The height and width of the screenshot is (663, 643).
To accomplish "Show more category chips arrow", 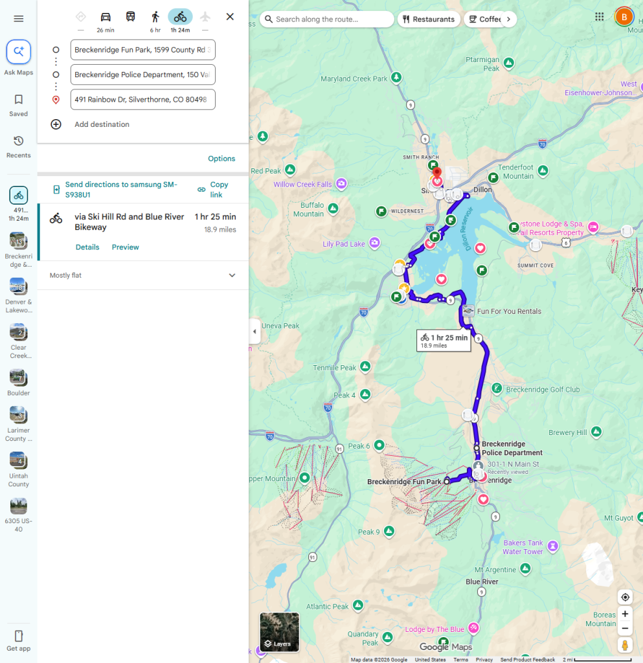I will coord(508,19).
